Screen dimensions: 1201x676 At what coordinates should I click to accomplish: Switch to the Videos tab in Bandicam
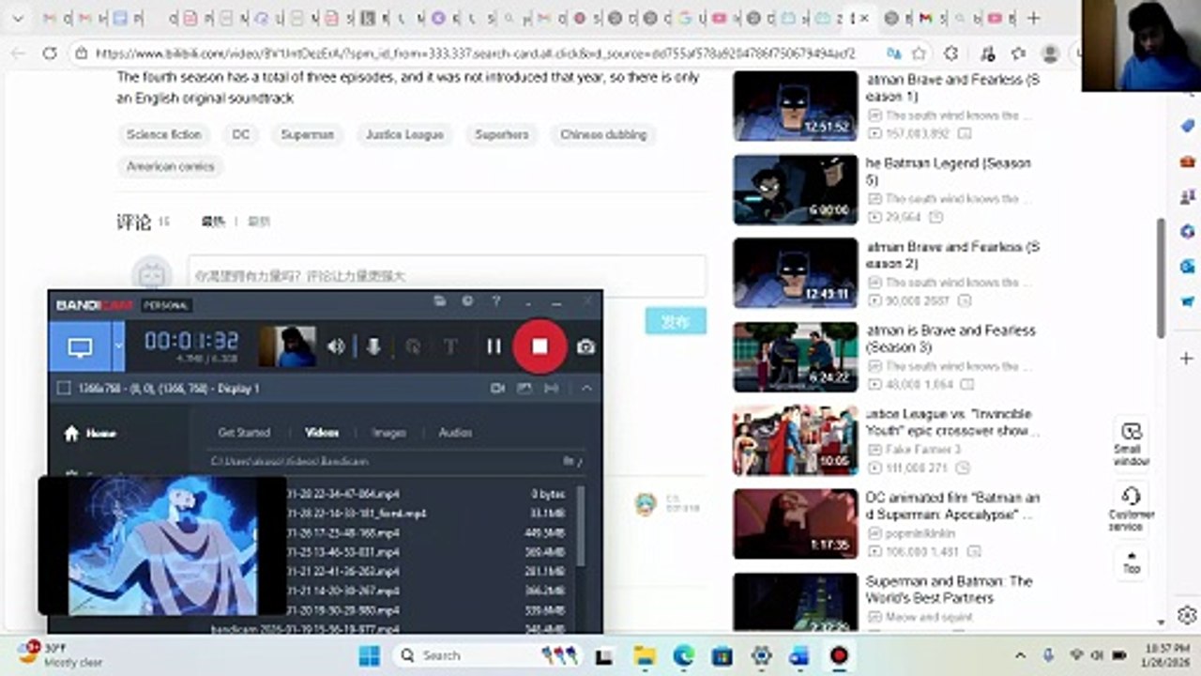coord(322,433)
